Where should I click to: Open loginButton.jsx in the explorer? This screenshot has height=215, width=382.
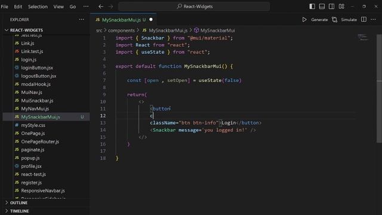pyautogui.click(x=37, y=67)
